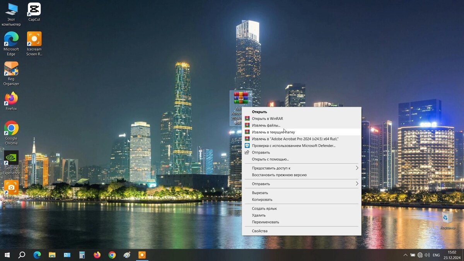The width and height of the screenshot is (464, 261).
Task: Open Свойства from the context menu
Action: coord(302,231)
